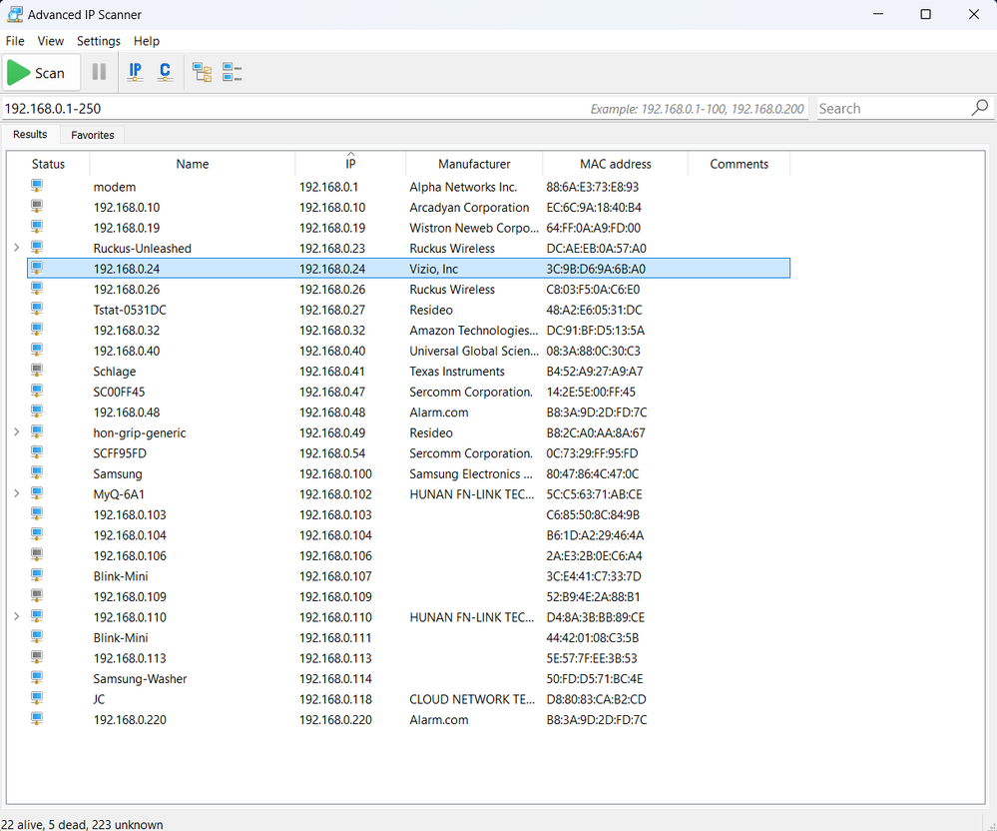The height and width of the screenshot is (831, 997).
Task: Expand the Ruckus-Unleashed device entry
Action: click(x=16, y=248)
